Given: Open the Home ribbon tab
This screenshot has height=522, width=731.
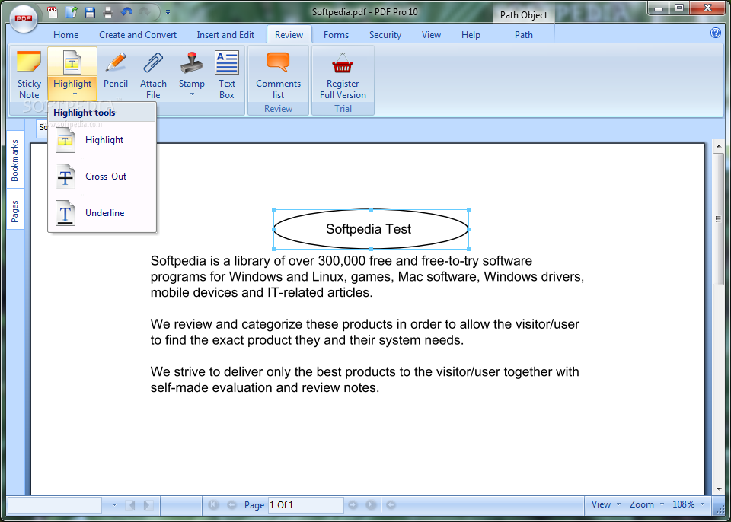Looking at the screenshot, I should pyautogui.click(x=65, y=35).
